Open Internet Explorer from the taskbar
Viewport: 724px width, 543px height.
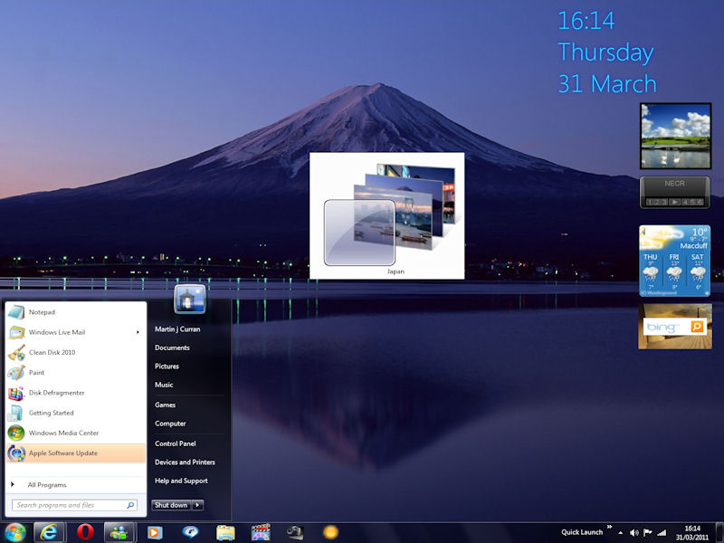click(x=50, y=532)
